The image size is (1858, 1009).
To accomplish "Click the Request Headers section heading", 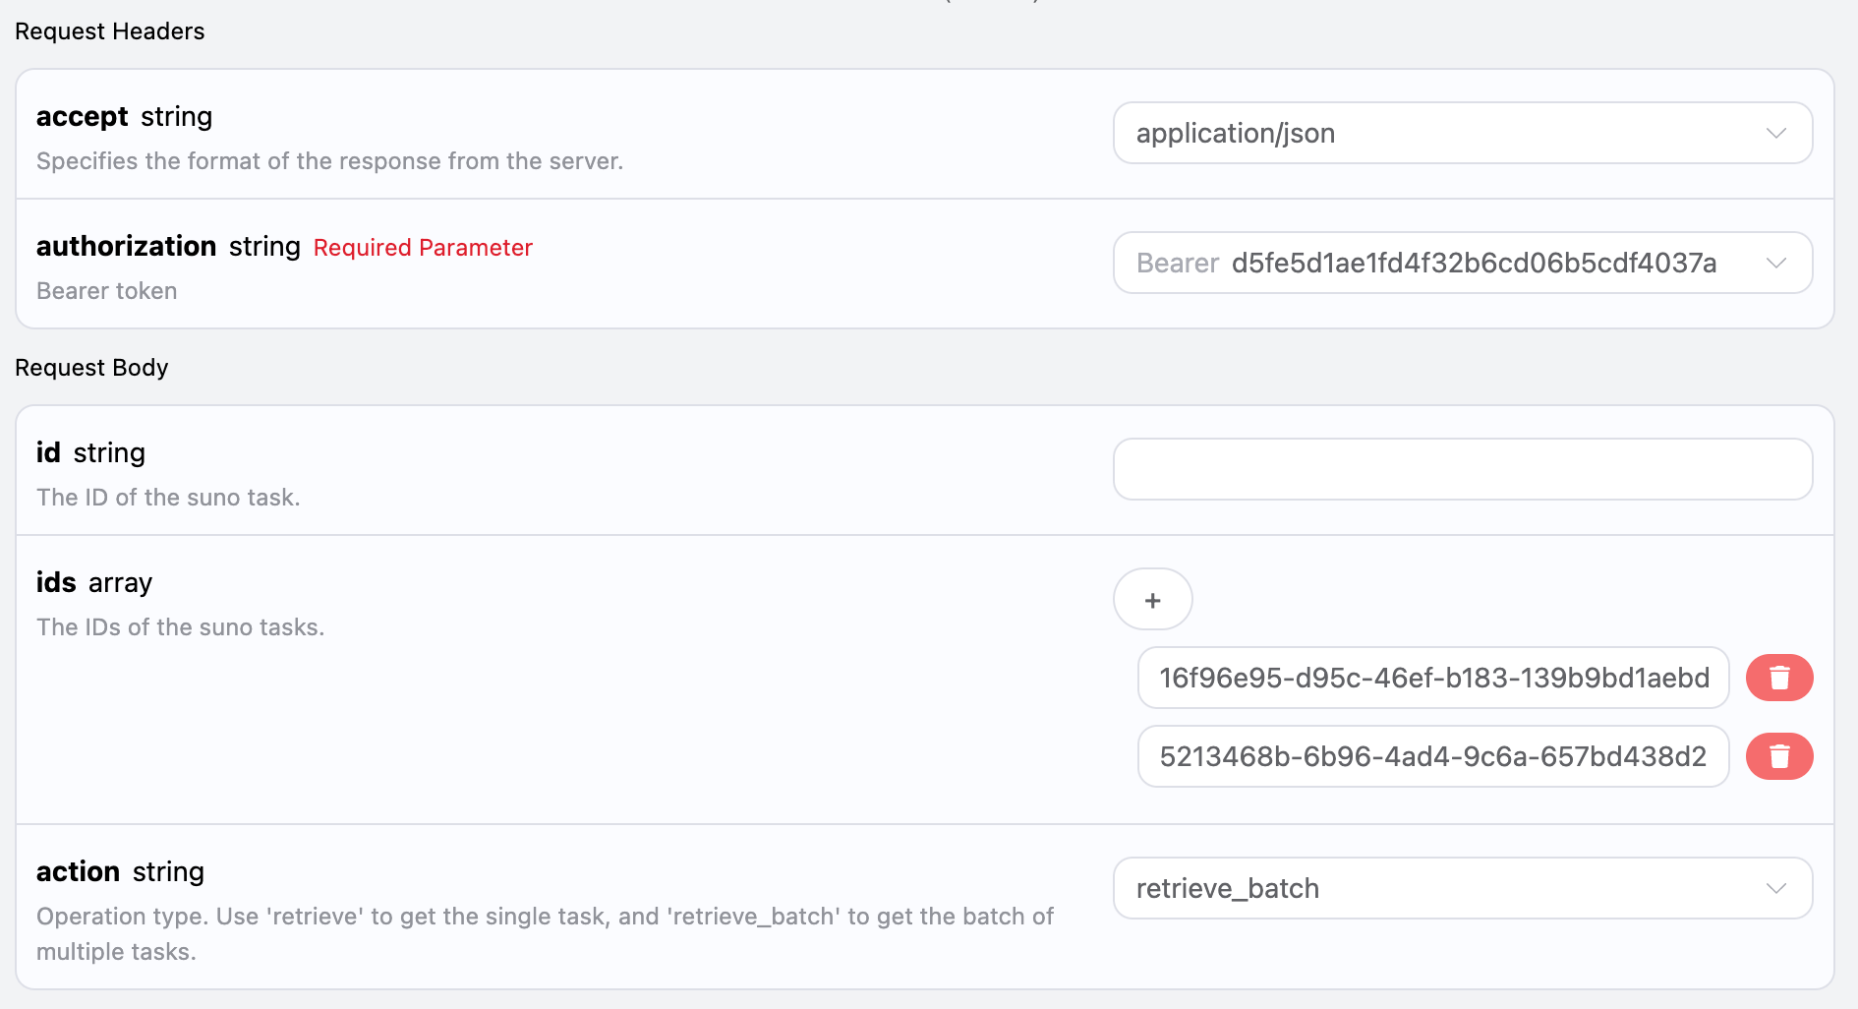I will point(110,31).
